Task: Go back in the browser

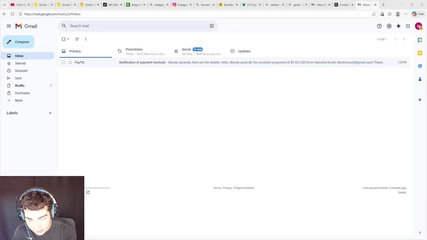Action: (4, 14)
